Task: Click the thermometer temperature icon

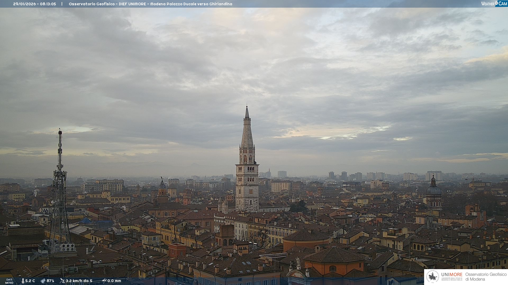Action: pyautogui.click(x=23, y=281)
